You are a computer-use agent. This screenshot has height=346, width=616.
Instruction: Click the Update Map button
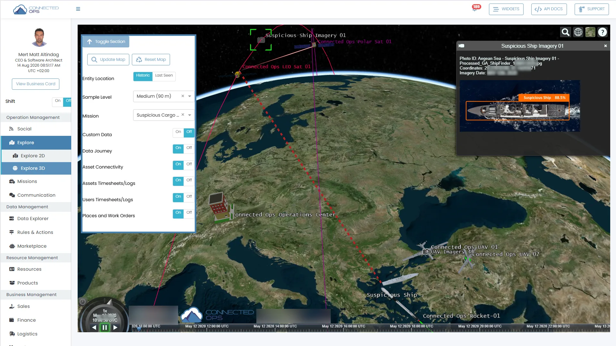(108, 60)
